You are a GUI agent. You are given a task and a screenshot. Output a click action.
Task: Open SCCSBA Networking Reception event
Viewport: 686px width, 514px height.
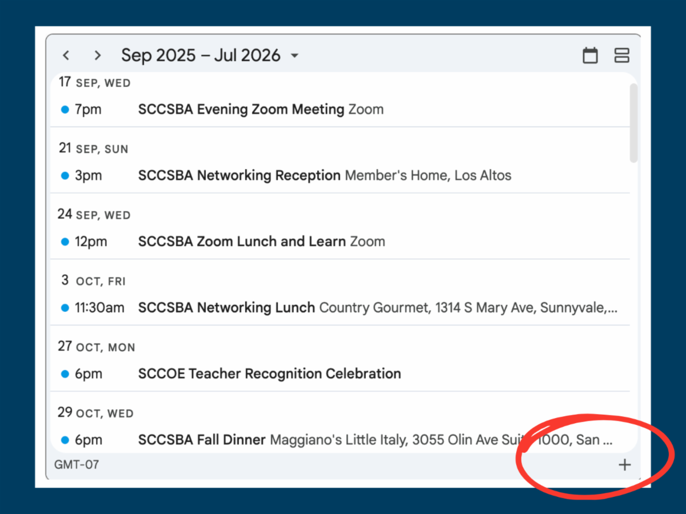(x=239, y=175)
